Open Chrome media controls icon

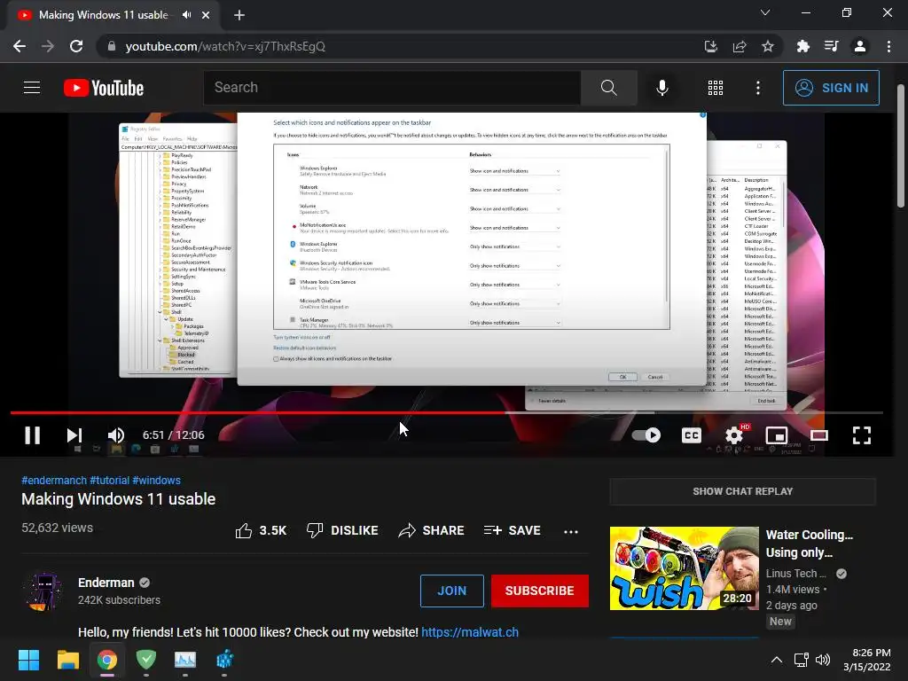pos(832,46)
